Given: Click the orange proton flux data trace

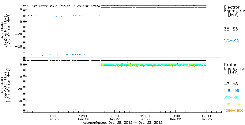Looking at the screenshot, I should (x=154, y=66).
